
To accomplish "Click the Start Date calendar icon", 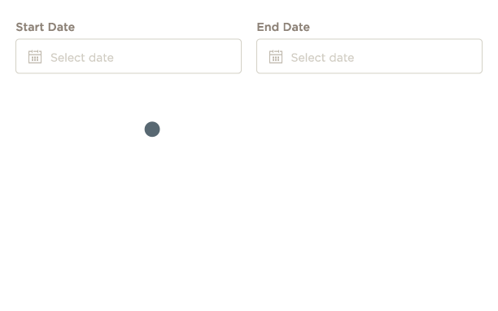I will pos(35,57).
